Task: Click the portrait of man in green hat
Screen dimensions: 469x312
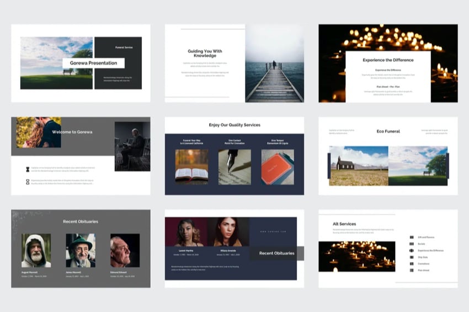Action: (x=81, y=250)
